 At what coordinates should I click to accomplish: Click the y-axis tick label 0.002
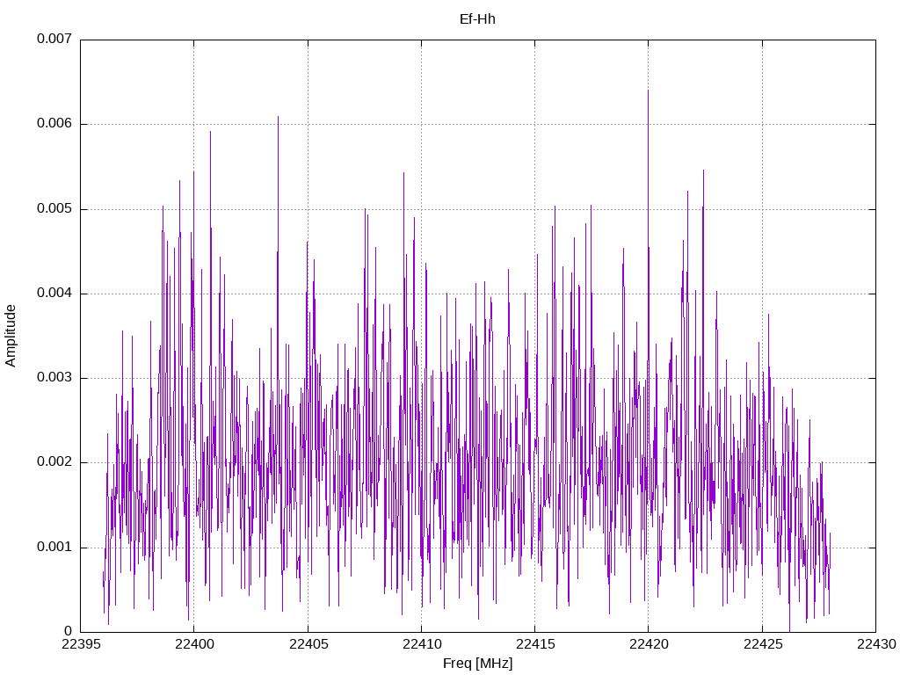pyautogui.click(x=54, y=462)
